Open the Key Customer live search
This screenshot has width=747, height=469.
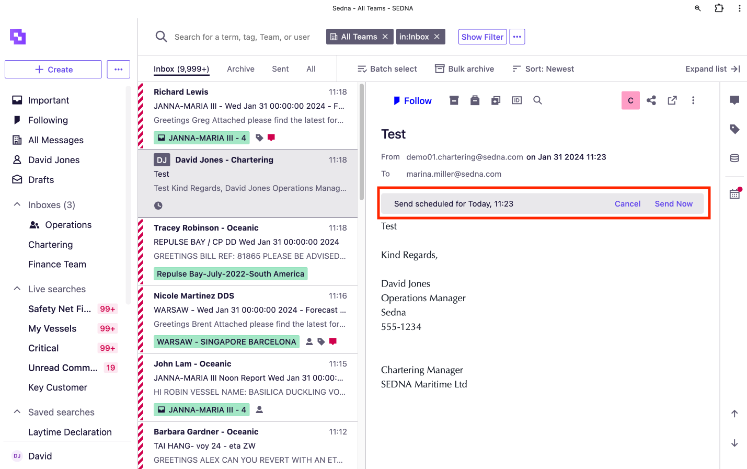tap(58, 387)
